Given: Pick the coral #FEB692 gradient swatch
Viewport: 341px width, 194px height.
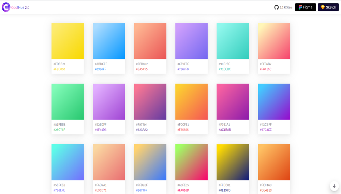Looking at the screenshot, I should point(150,41).
